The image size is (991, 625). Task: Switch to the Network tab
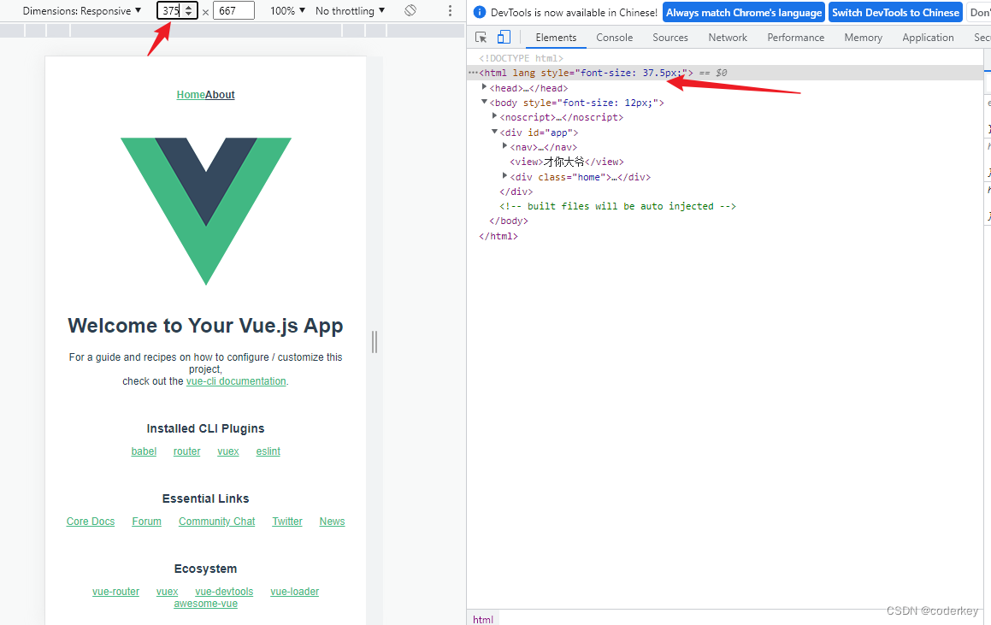(x=728, y=38)
